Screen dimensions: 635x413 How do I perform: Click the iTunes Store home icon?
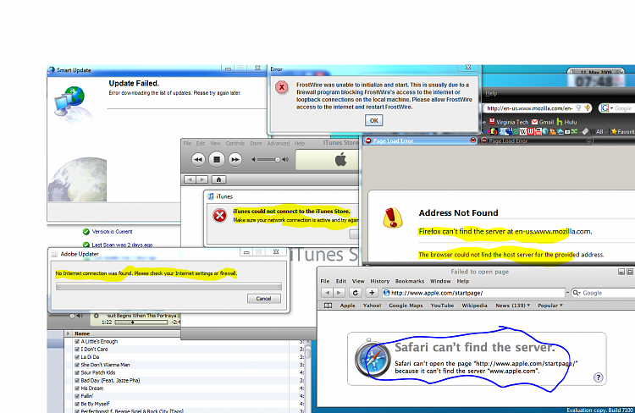click(218, 179)
